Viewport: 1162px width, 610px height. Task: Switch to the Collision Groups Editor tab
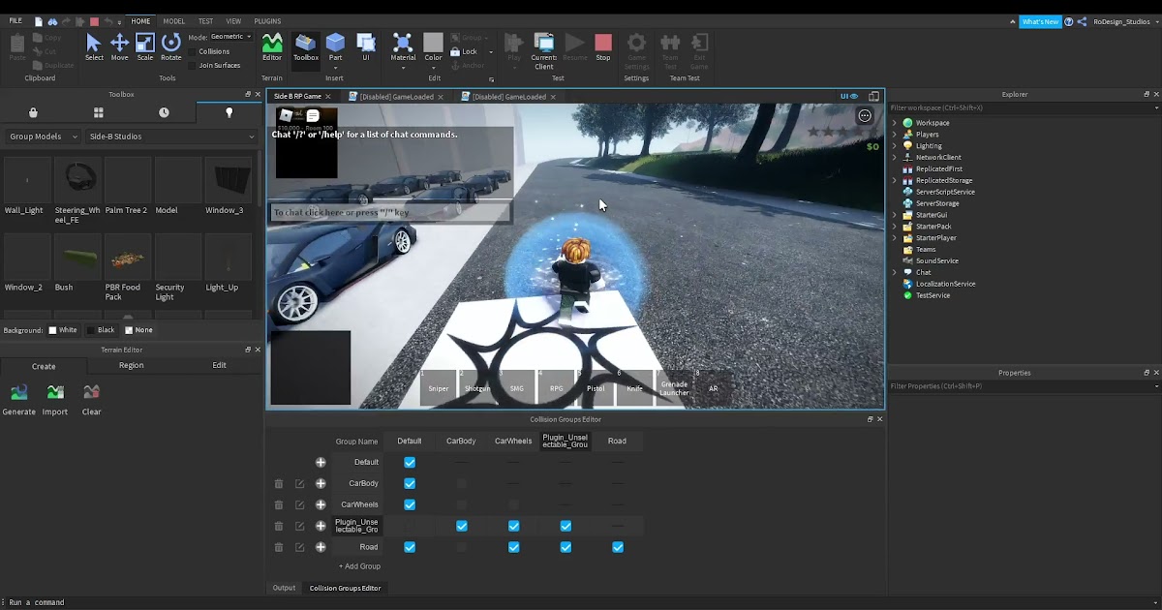(345, 588)
